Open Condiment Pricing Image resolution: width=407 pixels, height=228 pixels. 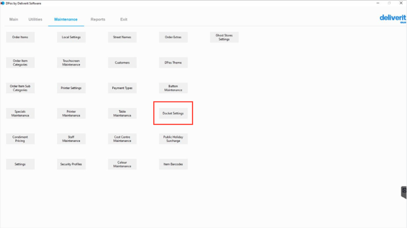20,139
